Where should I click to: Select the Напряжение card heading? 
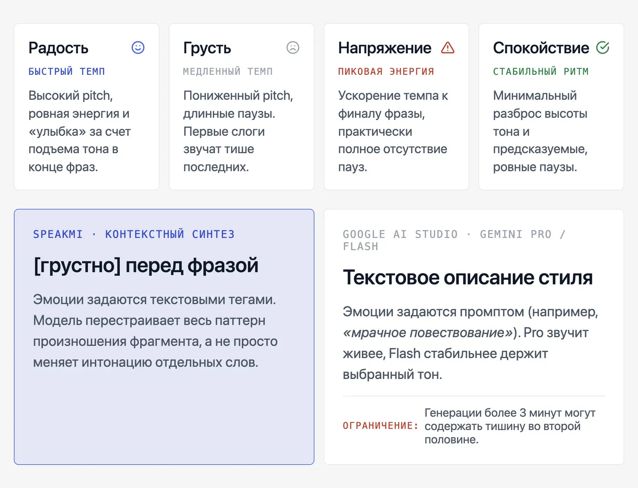385,48
